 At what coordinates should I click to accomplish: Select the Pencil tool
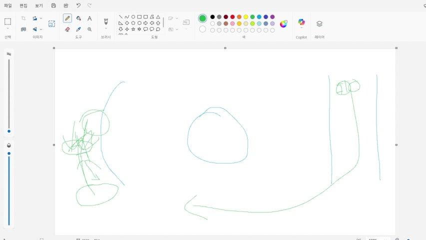(x=67, y=18)
